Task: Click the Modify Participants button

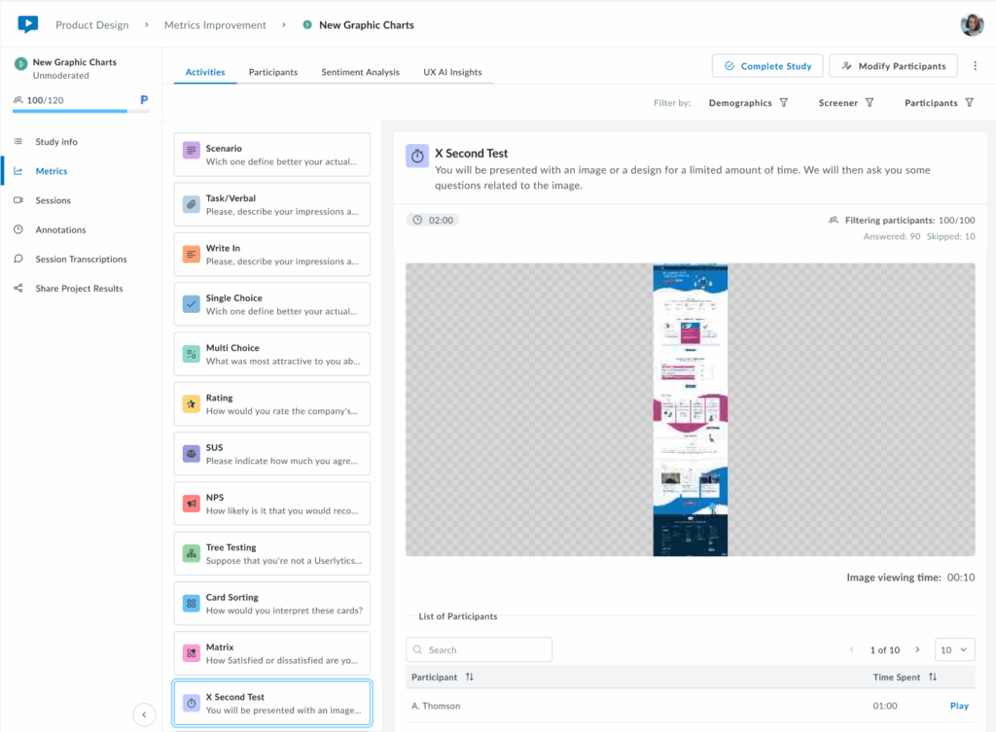Action: pyautogui.click(x=893, y=66)
